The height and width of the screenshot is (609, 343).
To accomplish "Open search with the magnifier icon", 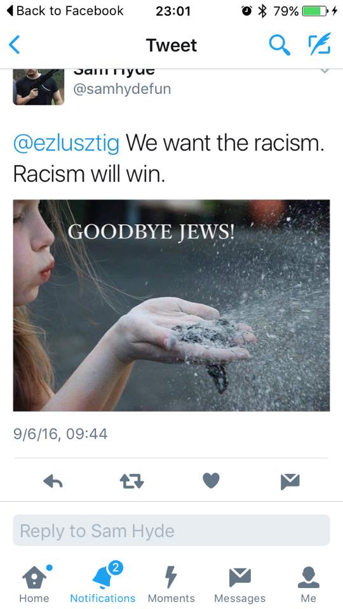I will click(x=279, y=44).
